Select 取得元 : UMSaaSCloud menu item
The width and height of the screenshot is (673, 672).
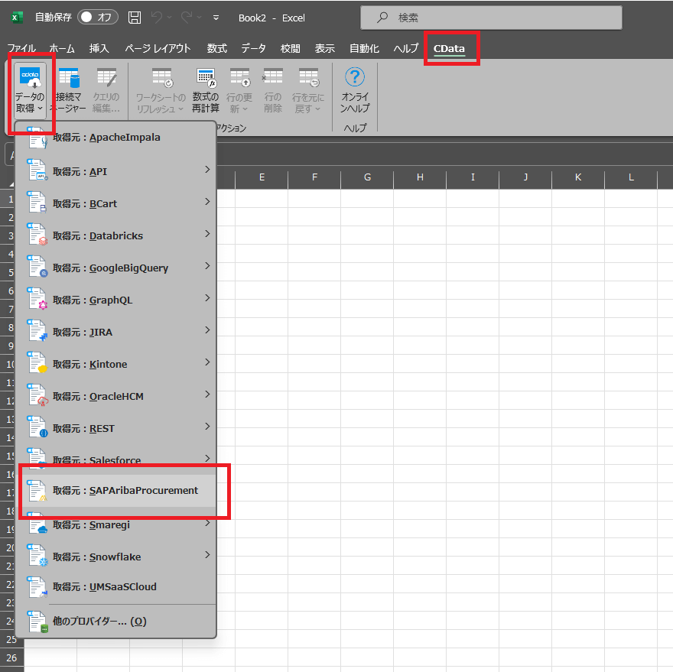click(x=115, y=586)
